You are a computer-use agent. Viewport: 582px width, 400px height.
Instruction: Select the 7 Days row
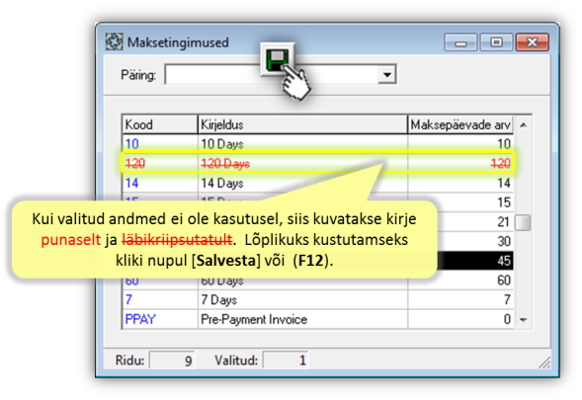point(318,300)
